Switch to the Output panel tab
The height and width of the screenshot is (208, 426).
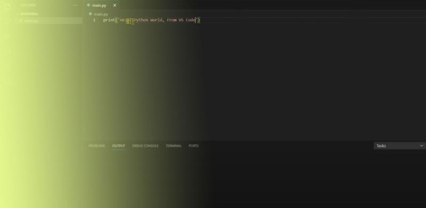(x=119, y=146)
